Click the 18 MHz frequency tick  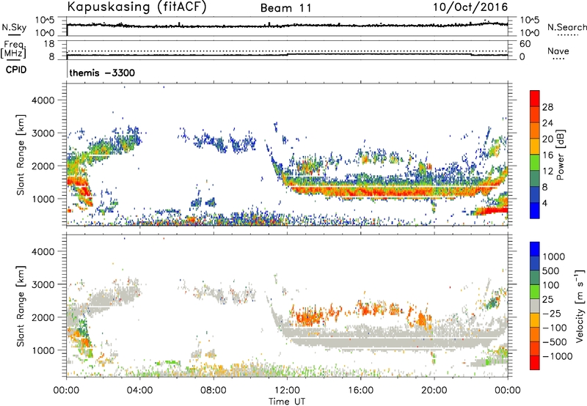[x=49, y=44]
